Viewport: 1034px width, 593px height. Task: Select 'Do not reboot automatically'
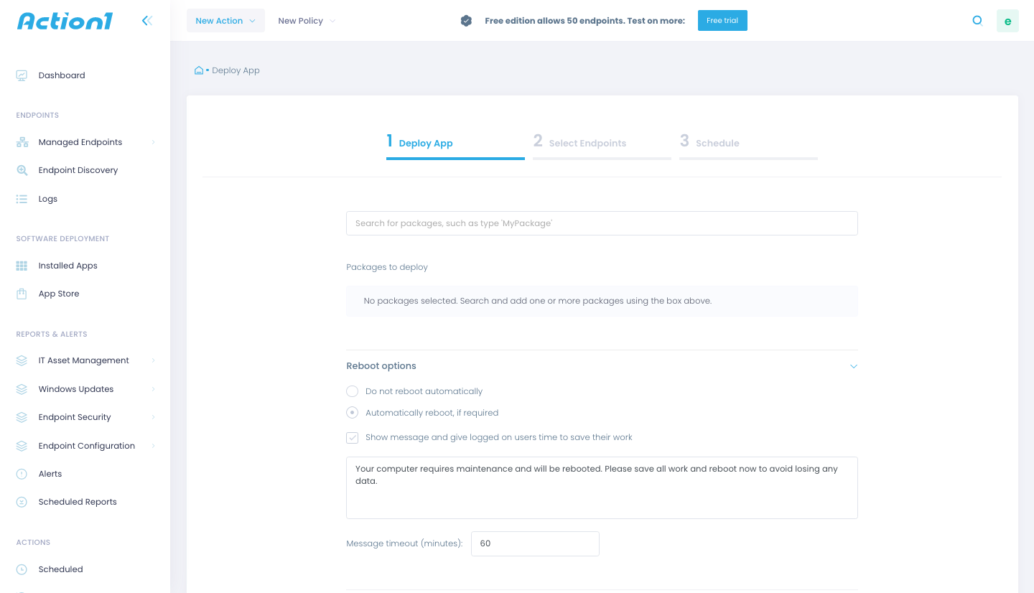(x=352, y=391)
